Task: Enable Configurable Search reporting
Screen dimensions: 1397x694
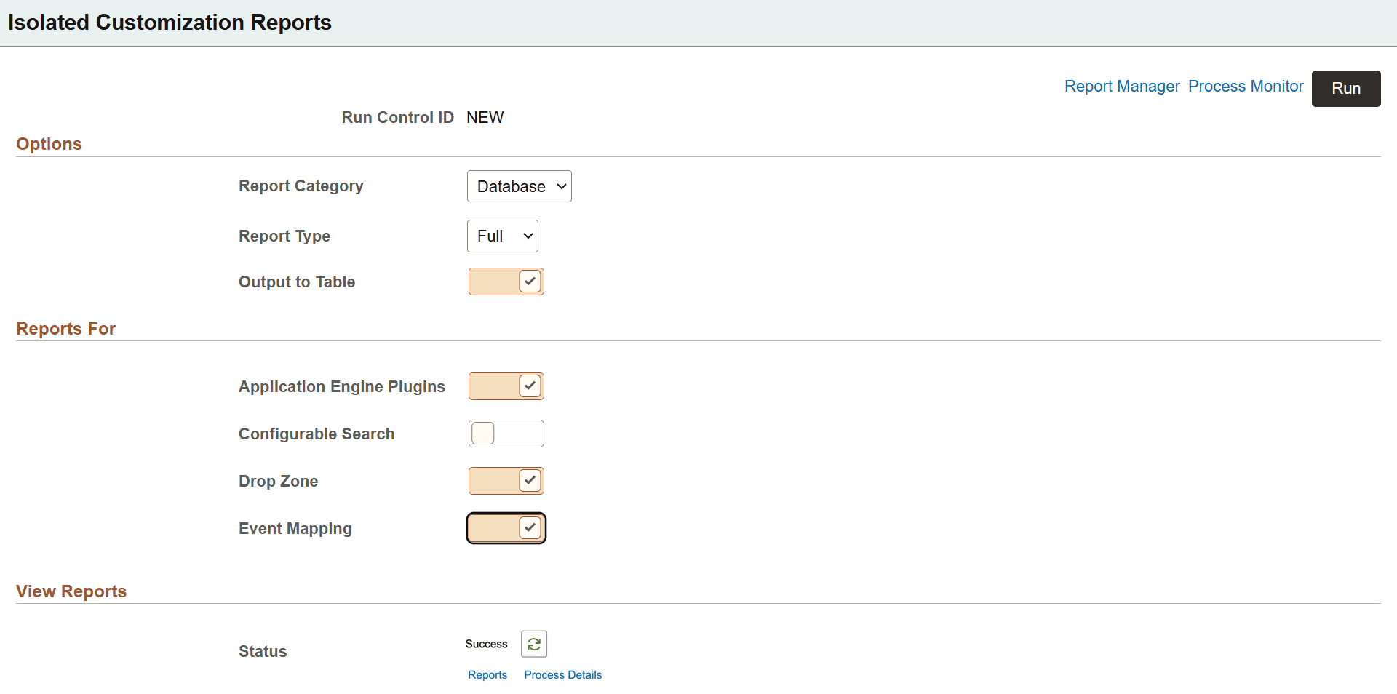Action: pos(506,433)
